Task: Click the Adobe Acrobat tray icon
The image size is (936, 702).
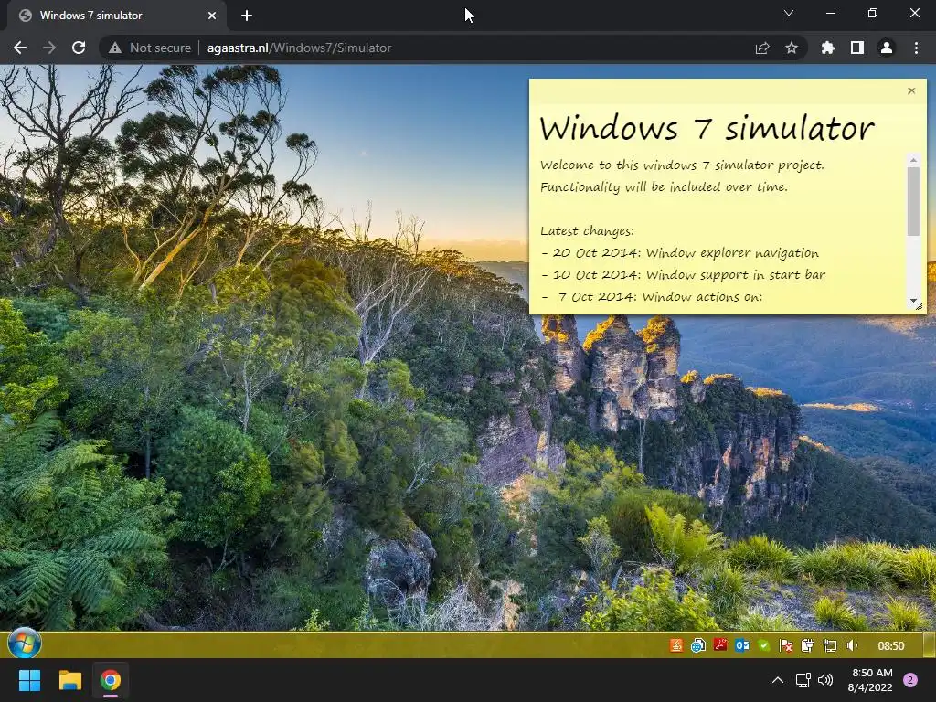Action: [x=720, y=645]
